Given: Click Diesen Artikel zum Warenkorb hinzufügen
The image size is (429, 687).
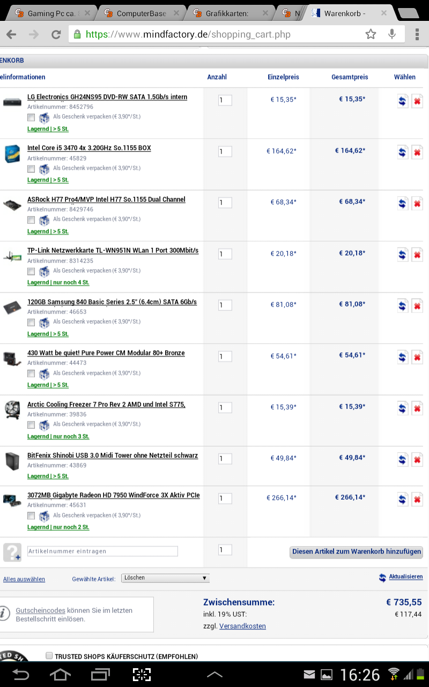Looking at the screenshot, I should pos(357,552).
